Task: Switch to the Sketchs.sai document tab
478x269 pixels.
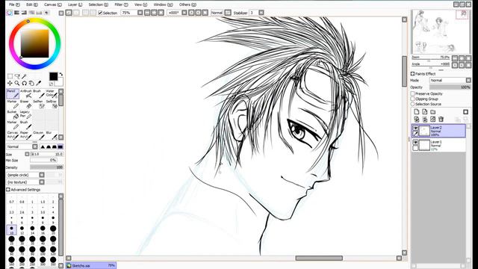Action: (91, 266)
